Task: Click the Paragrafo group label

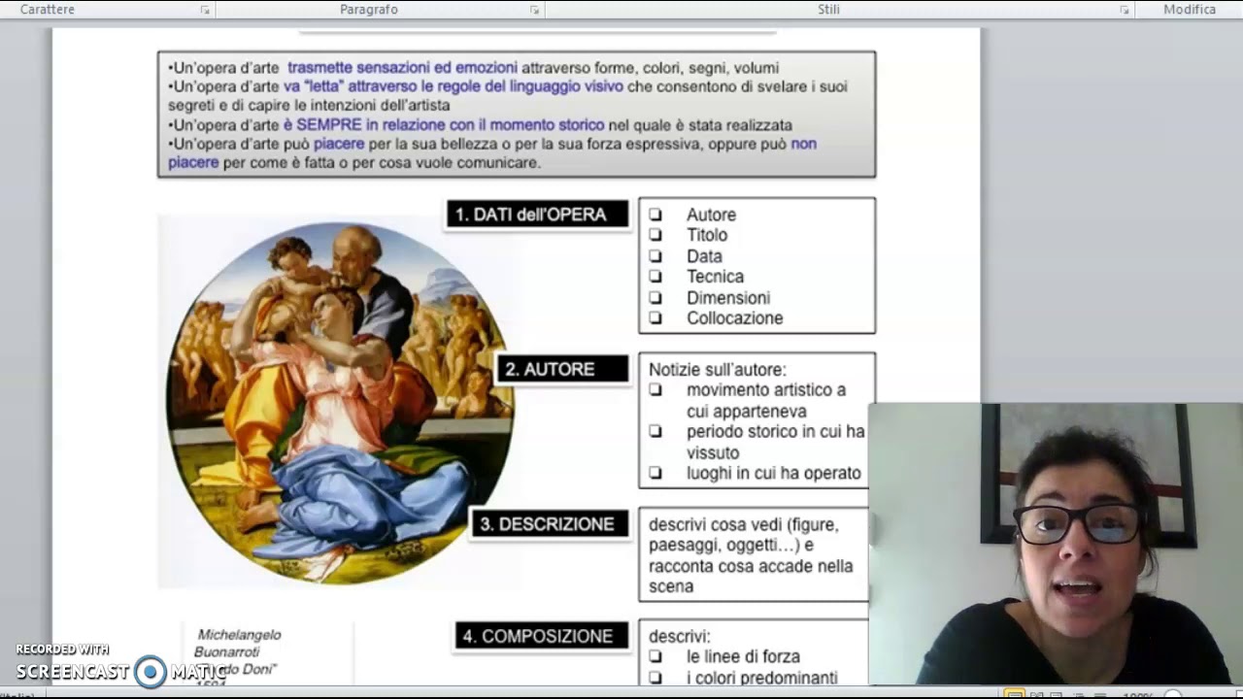Action: [x=369, y=10]
